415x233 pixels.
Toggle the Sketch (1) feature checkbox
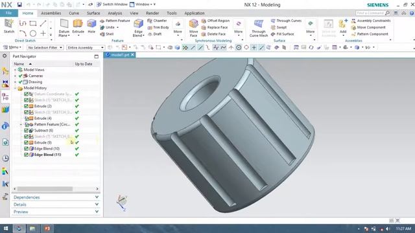click(x=26, y=100)
